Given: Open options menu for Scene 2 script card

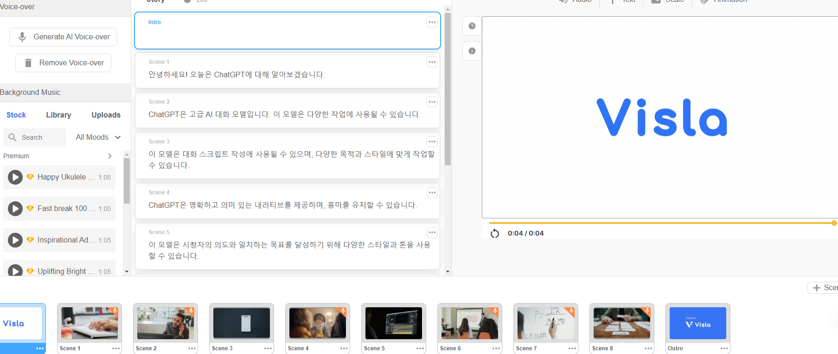Looking at the screenshot, I should (x=432, y=102).
